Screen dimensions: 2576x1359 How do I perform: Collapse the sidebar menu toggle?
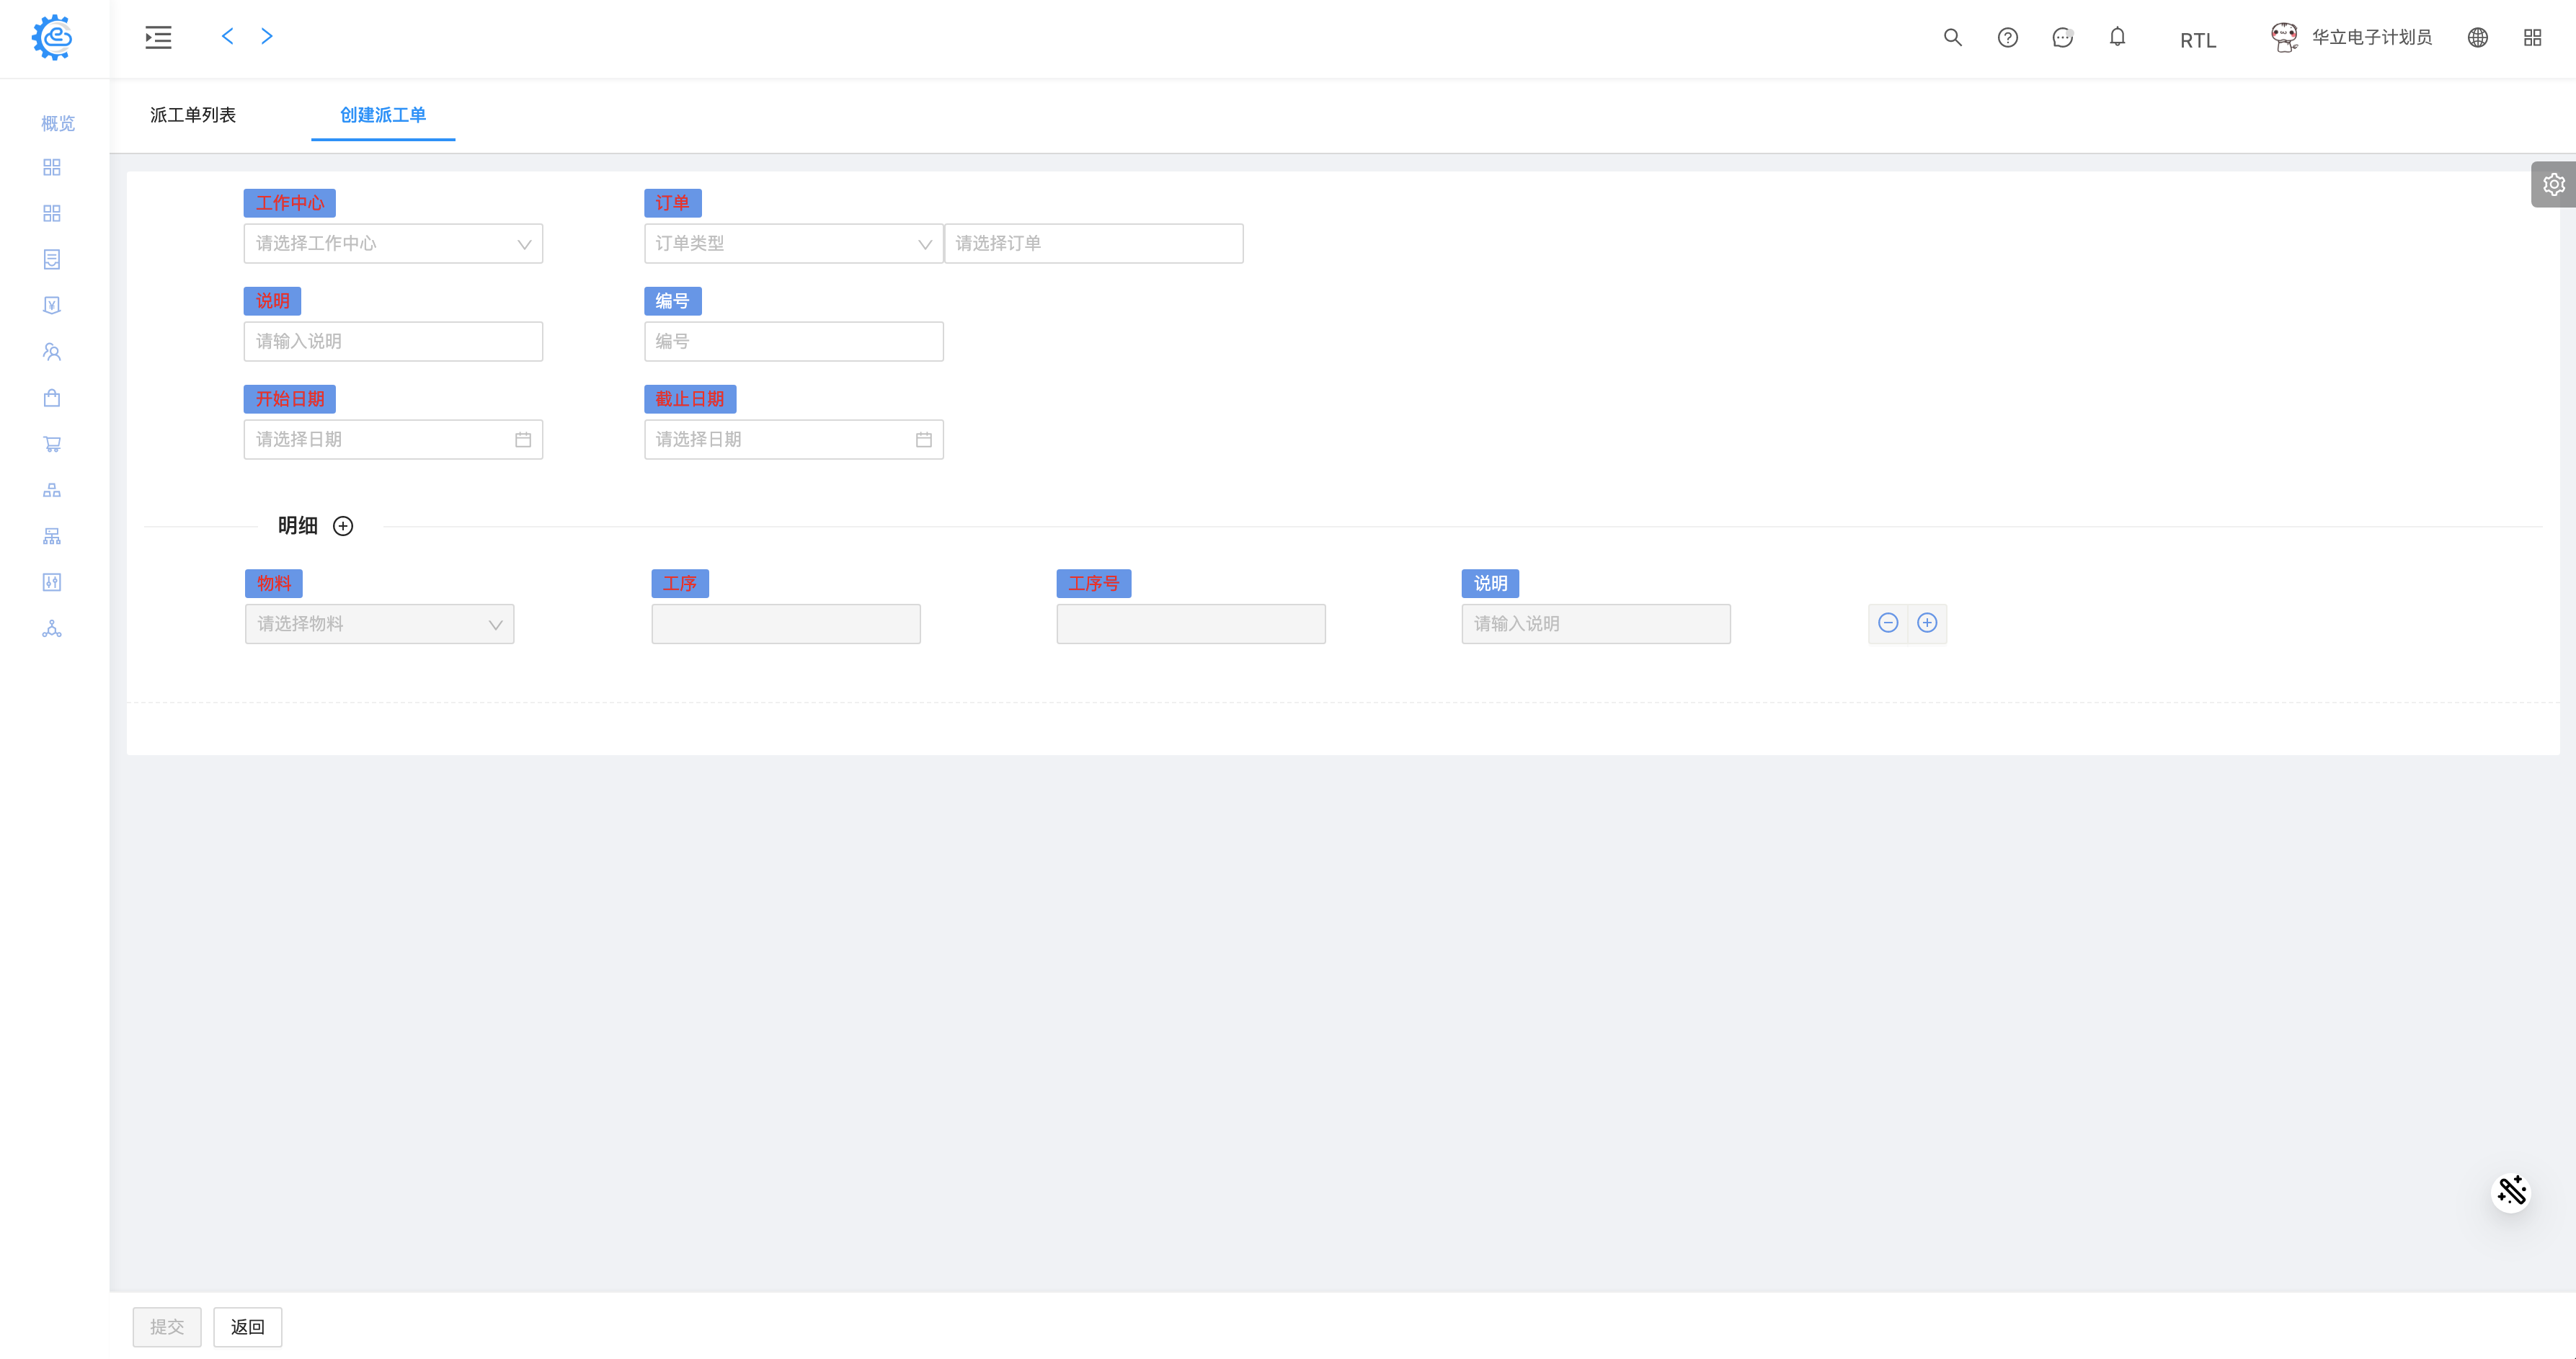pos(158,37)
